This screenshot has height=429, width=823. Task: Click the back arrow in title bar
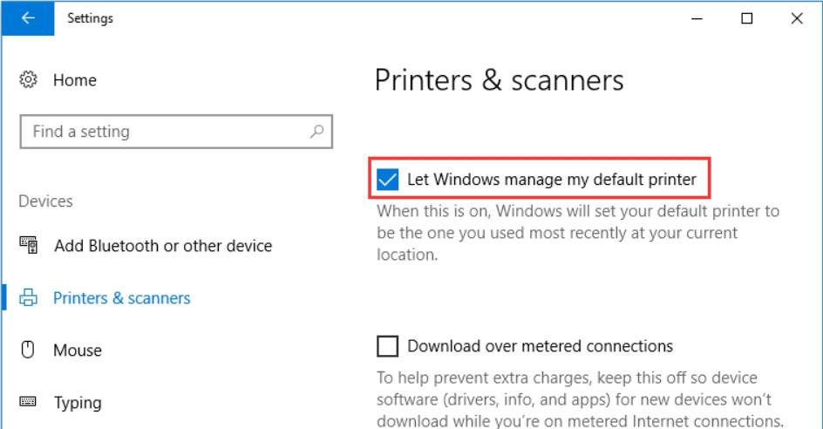[27, 18]
